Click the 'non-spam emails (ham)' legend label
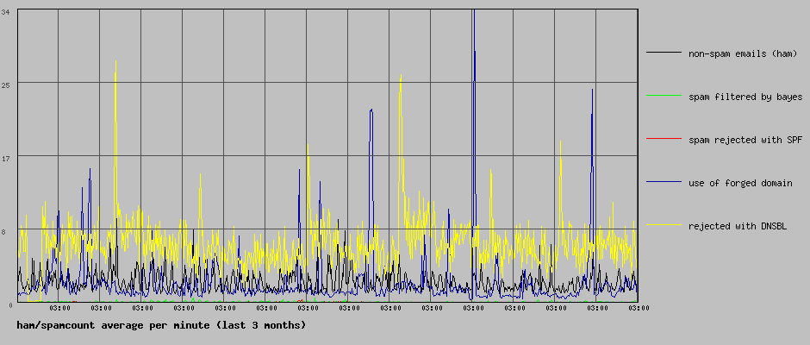Screen dimensions: 810x345 tap(742, 53)
